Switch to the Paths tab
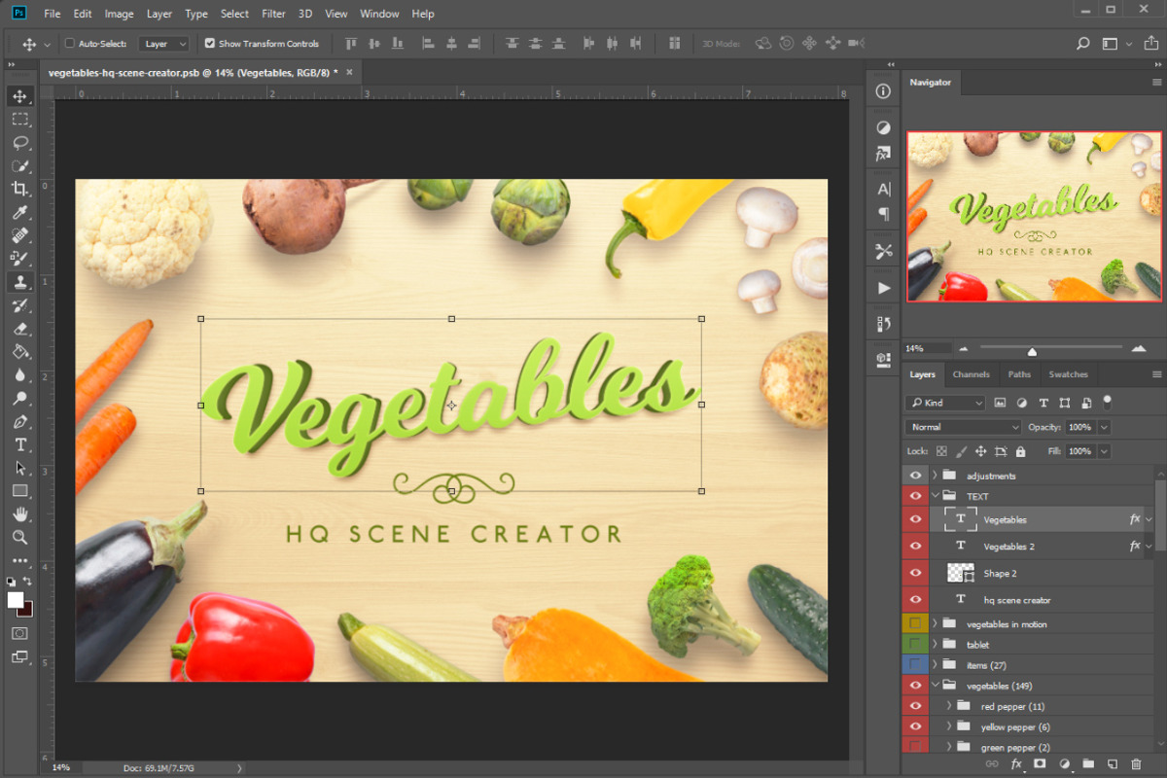Image resolution: width=1167 pixels, height=778 pixels. 1019,374
